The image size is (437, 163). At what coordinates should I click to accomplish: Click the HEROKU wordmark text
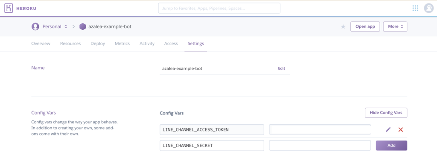click(26, 9)
